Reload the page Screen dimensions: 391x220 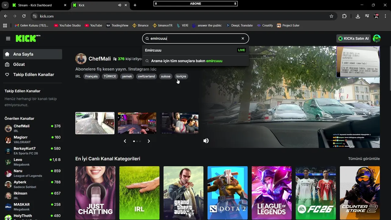point(24,16)
